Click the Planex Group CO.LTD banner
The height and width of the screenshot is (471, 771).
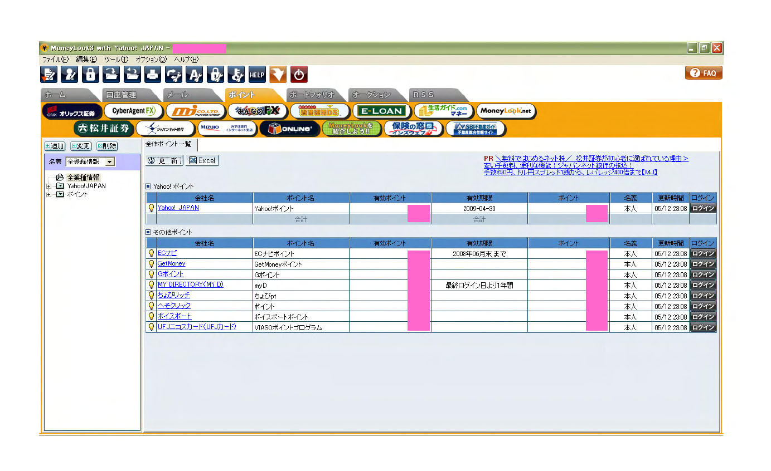196,111
